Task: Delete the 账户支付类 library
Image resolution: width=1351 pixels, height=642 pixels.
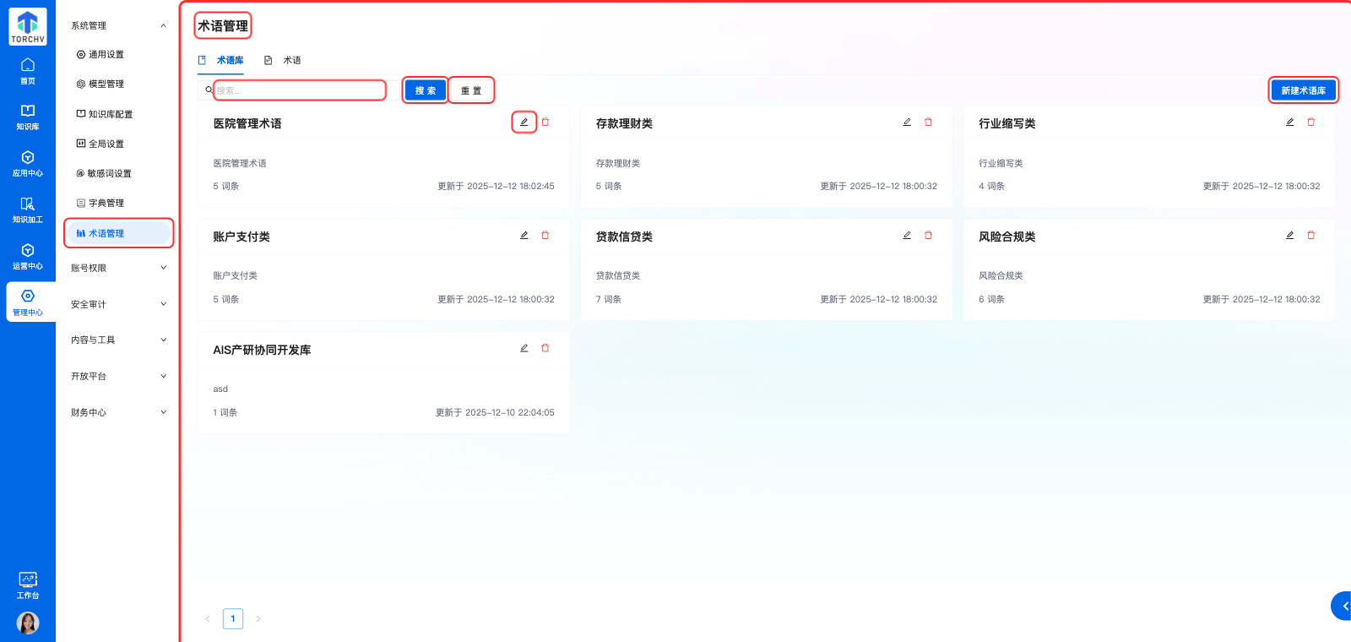Action: click(x=545, y=236)
